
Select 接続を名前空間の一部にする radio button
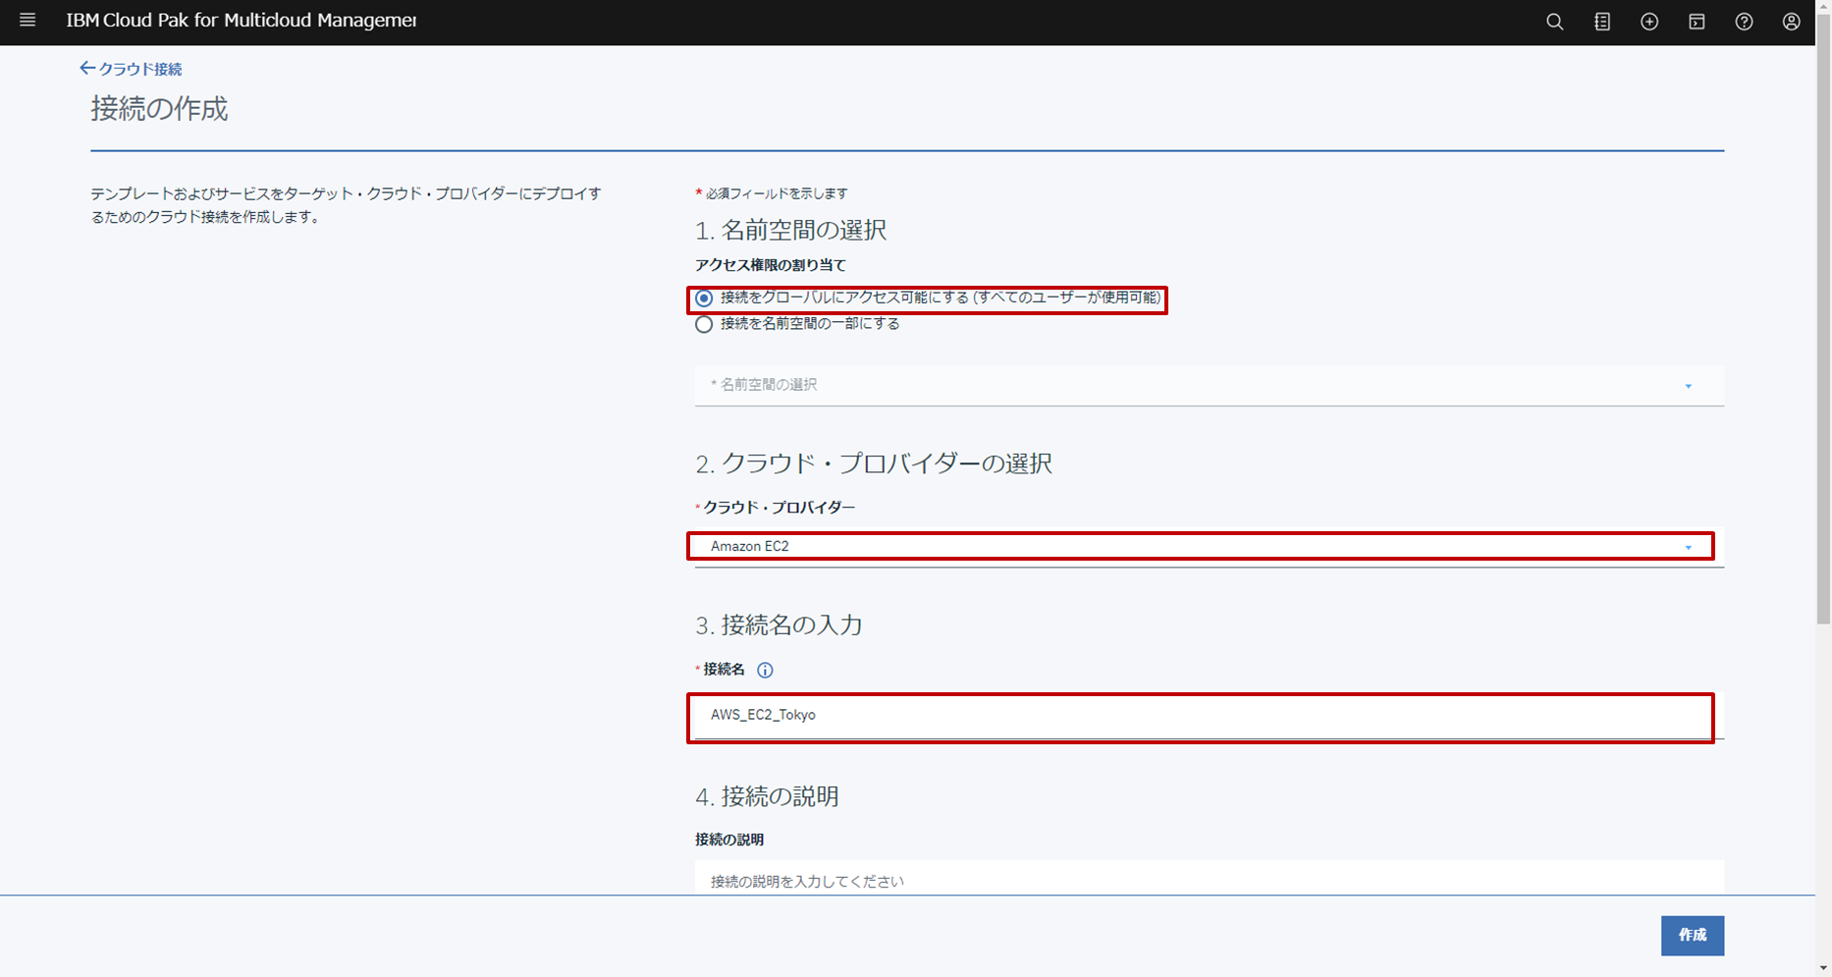[704, 324]
